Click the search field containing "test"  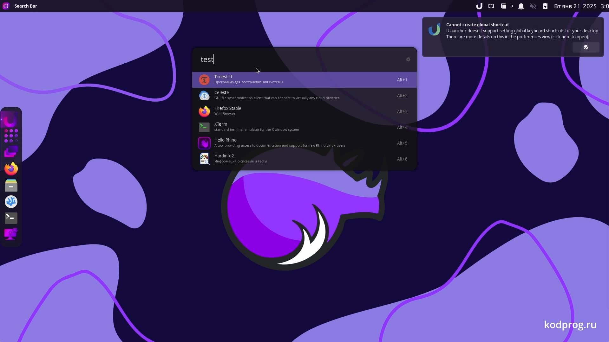[x=298, y=60]
